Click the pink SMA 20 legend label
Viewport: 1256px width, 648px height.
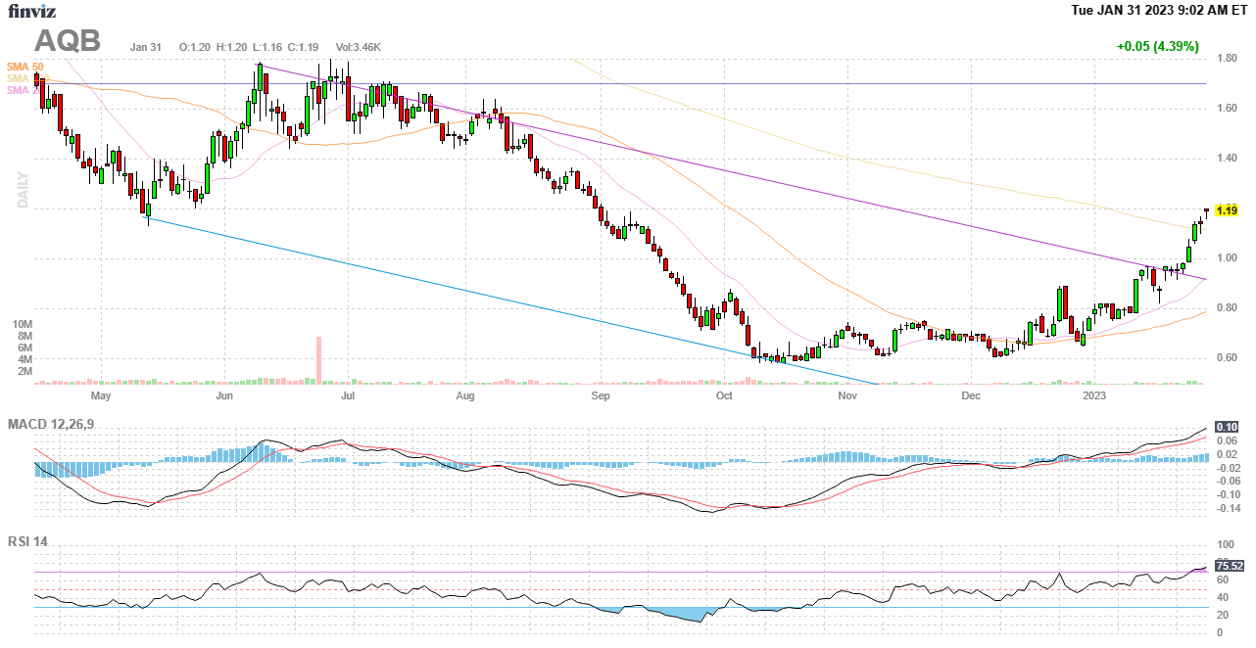[x=20, y=90]
